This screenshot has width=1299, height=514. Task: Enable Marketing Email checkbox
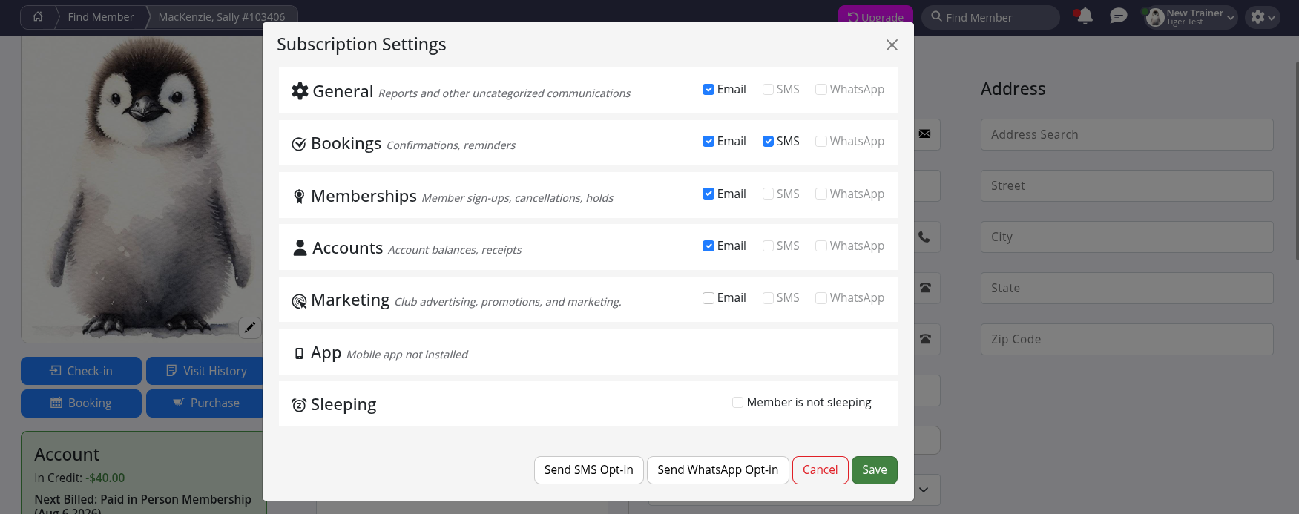pos(708,298)
